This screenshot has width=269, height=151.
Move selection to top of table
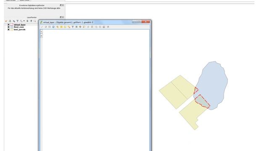coord(76,27)
